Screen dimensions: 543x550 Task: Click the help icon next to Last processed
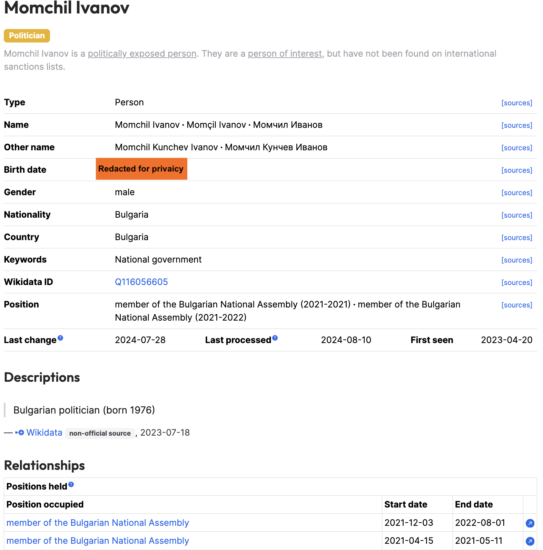275,338
